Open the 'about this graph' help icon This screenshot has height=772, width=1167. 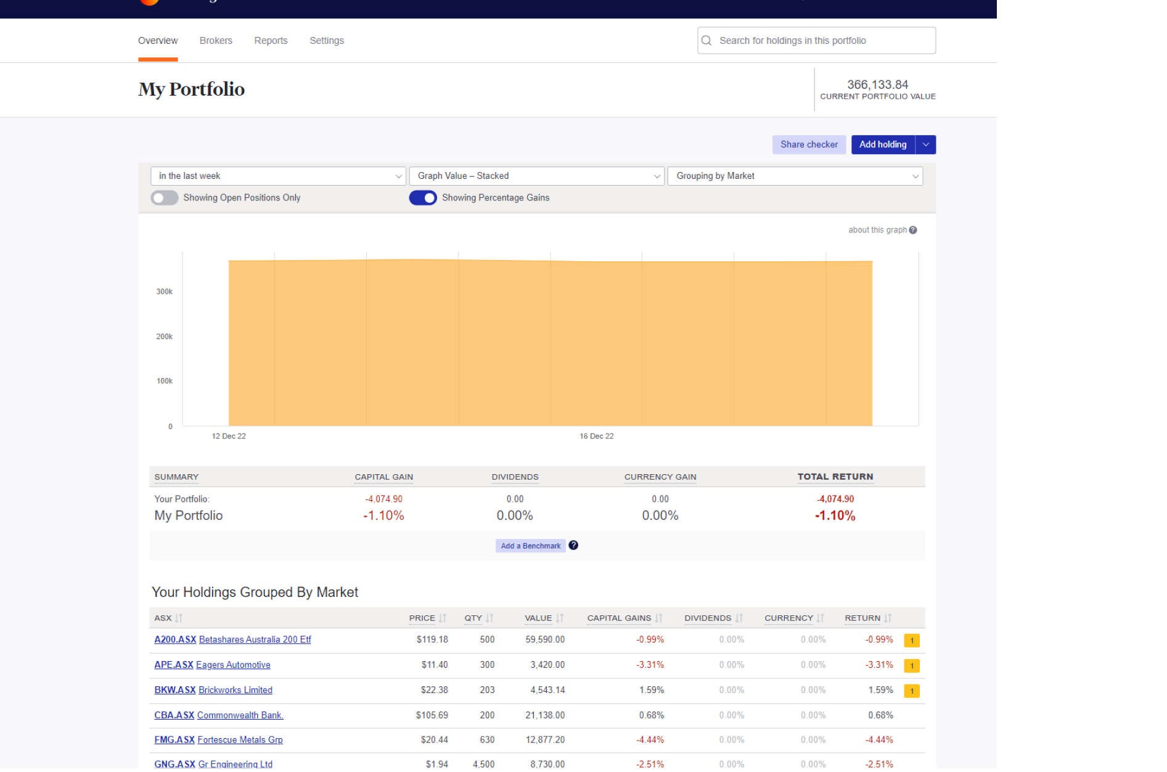[913, 229]
